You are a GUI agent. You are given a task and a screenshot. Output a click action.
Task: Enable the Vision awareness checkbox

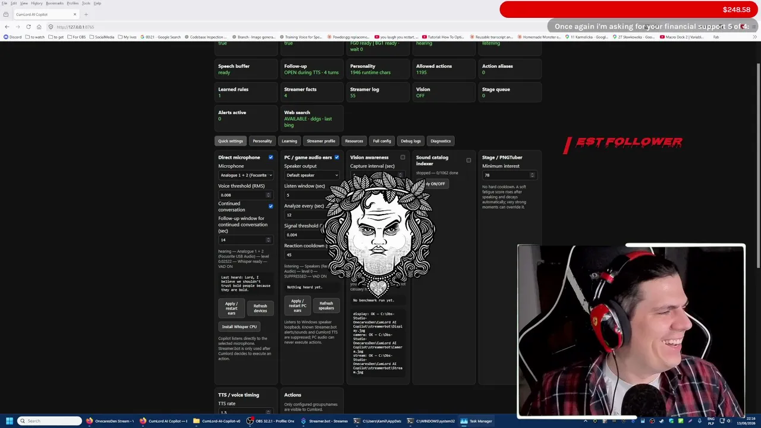pos(402,158)
